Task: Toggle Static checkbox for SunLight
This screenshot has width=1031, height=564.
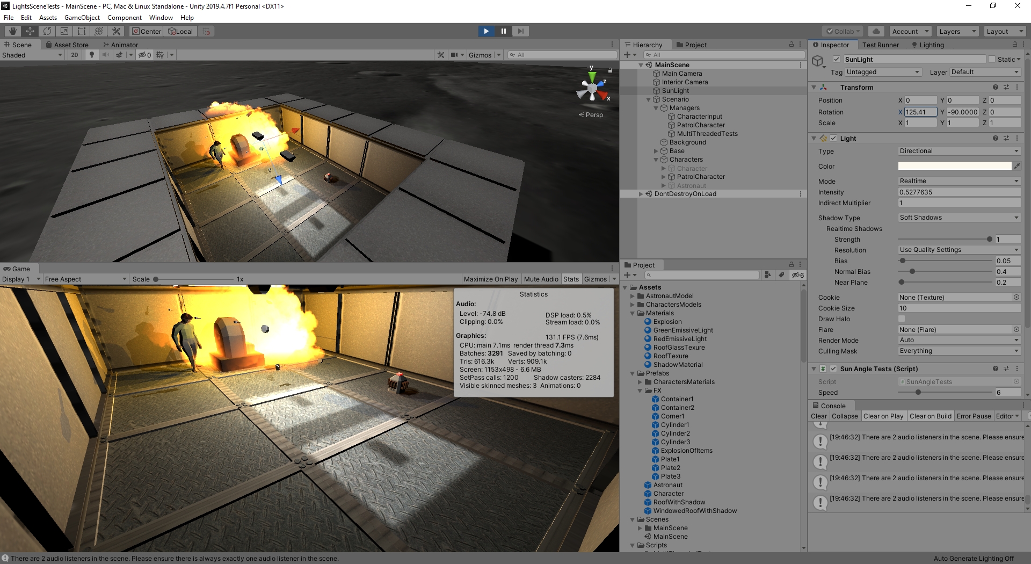Action: [992, 59]
